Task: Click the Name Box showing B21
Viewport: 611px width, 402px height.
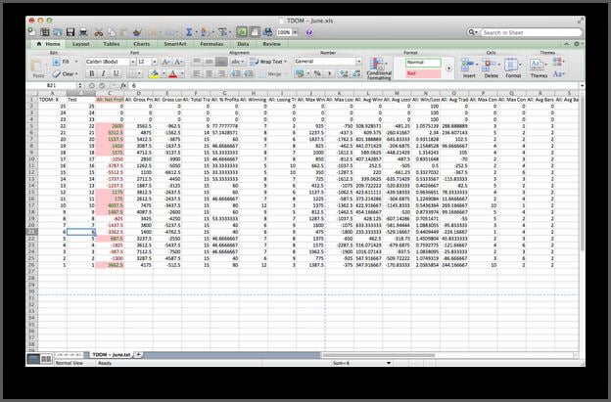Action: (x=52, y=85)
